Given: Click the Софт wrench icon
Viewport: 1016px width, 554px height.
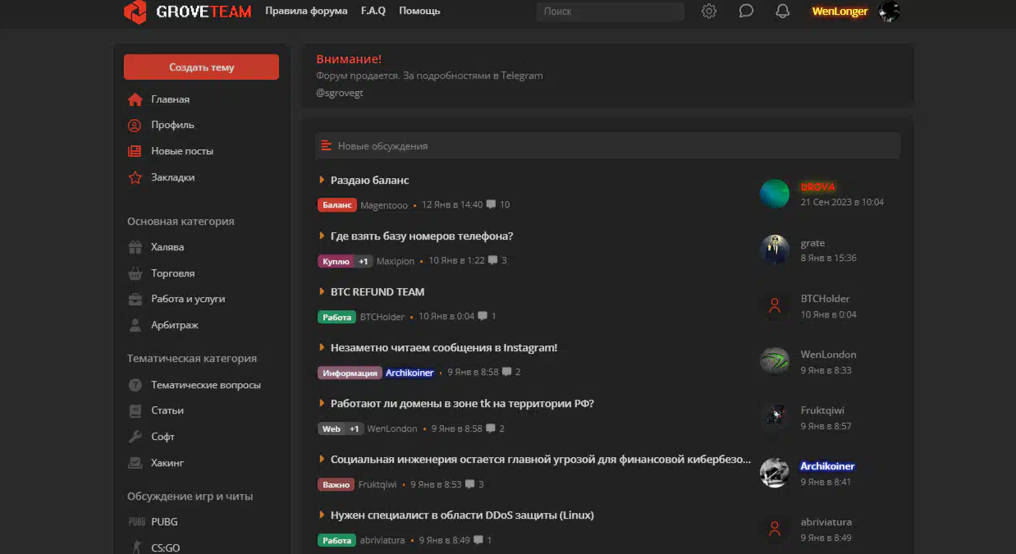Looking at the screenshot, I should pos(135,437).
